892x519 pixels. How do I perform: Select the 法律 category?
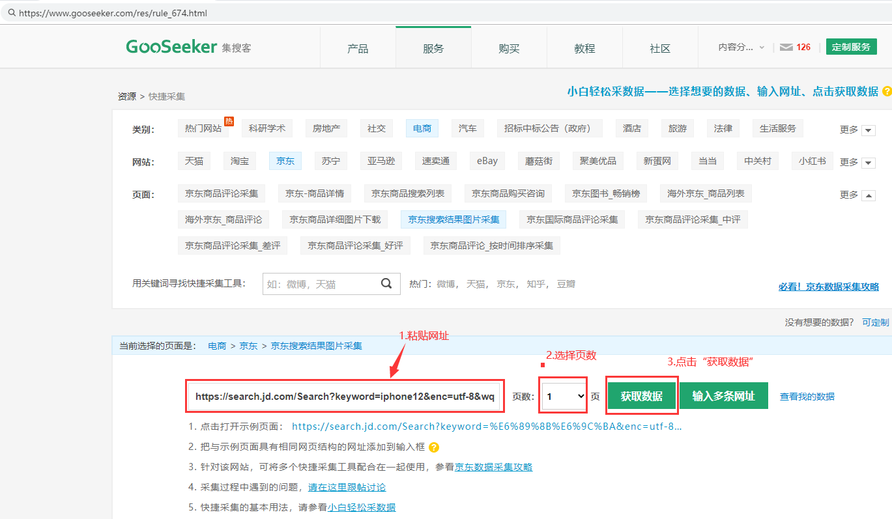point(723,128)
